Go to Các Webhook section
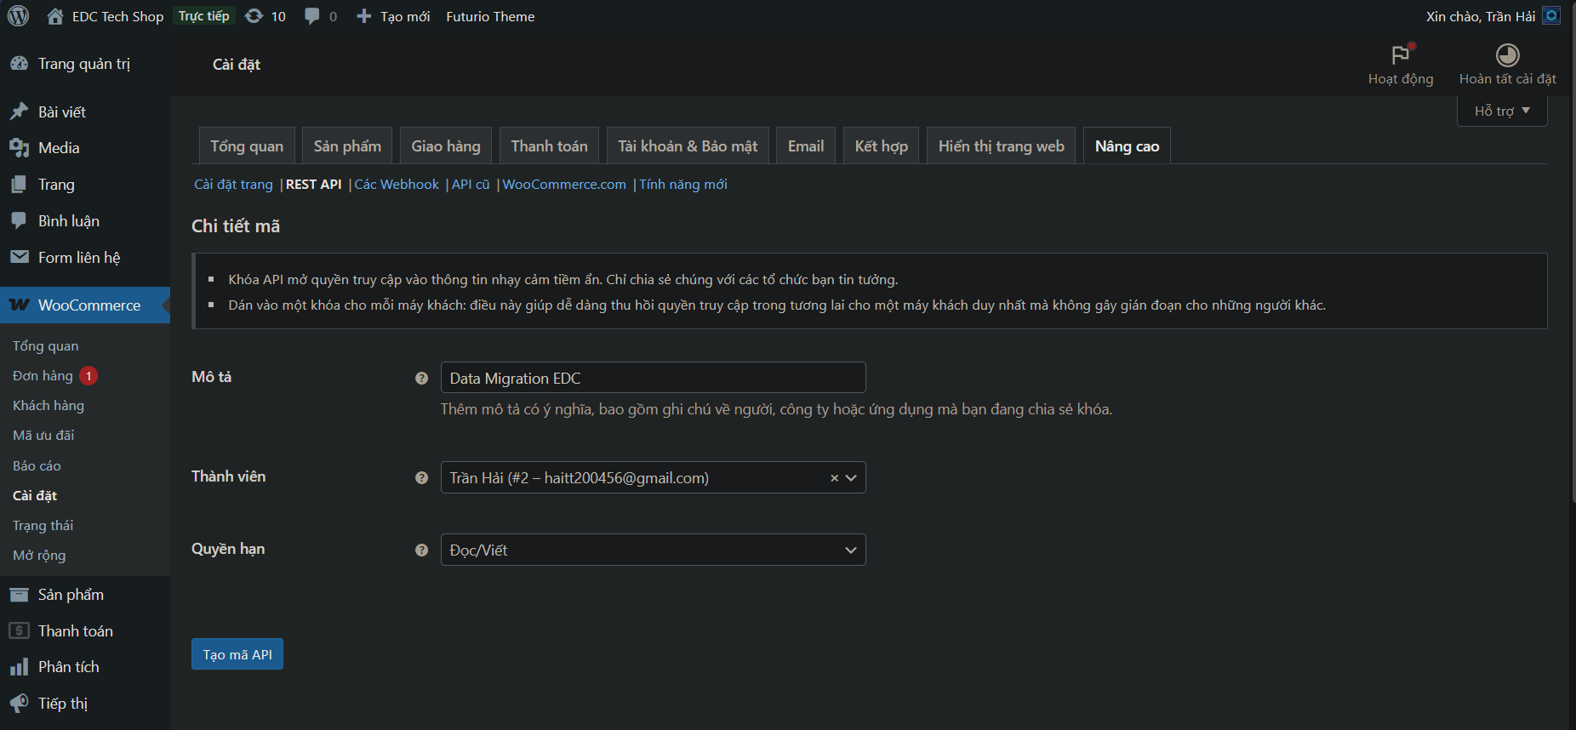The image size is (1576, 730). tap(397, 185)
